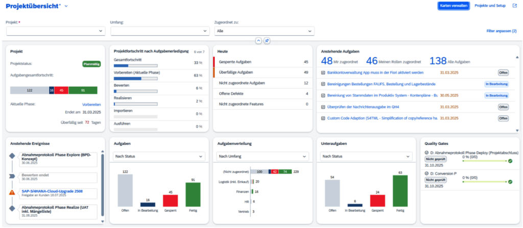Screen dimensions: 523x228
Task: Select the 138 Alle Aufgaben tab
Action: pyautogui.click(x=450, y=61)
